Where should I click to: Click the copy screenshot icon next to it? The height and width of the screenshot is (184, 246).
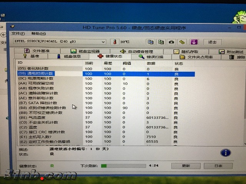coord(161,42)
